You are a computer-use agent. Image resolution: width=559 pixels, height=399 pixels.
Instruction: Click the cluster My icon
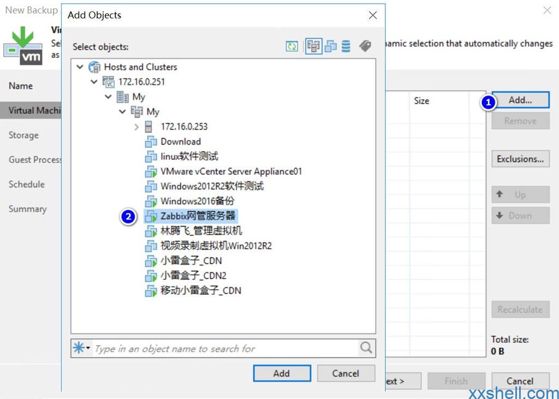[x=137, y=111]
